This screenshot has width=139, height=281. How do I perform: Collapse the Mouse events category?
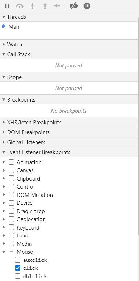point(4,252)
